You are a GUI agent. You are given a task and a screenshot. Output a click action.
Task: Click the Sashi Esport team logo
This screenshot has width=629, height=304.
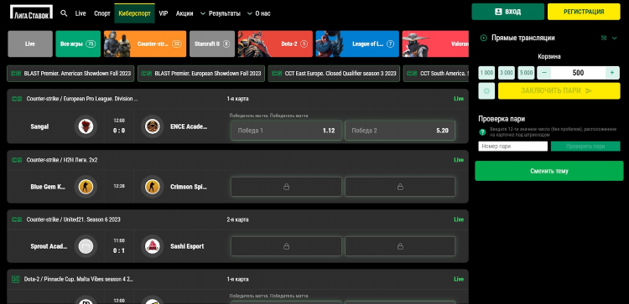[x=152, y=246]
